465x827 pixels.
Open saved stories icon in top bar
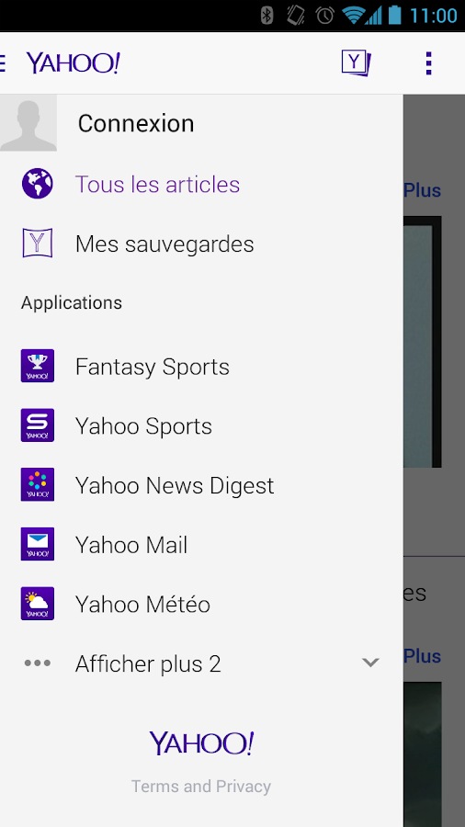357,63
